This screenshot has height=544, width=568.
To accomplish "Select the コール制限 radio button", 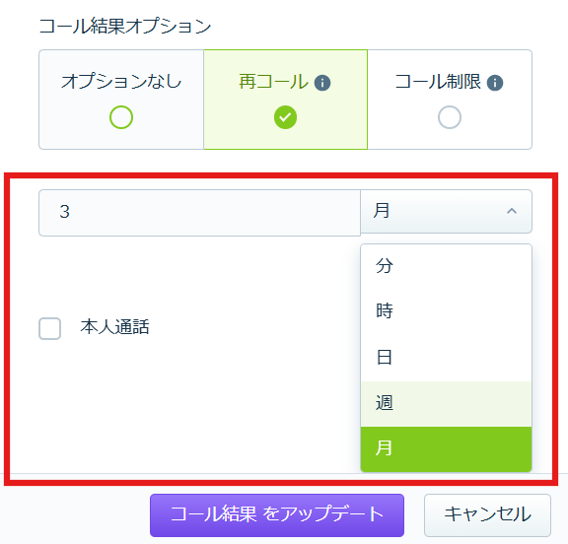I will tap(450, 117).
